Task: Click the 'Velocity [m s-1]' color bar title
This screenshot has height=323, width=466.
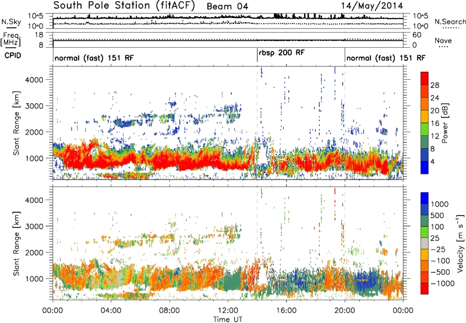Action: click(460, 243)
